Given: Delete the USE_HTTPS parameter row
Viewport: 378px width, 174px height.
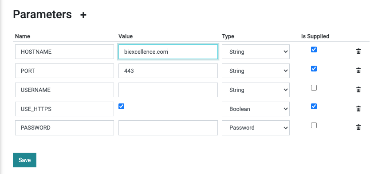Looking at the screenshot, I should [358, 109].
